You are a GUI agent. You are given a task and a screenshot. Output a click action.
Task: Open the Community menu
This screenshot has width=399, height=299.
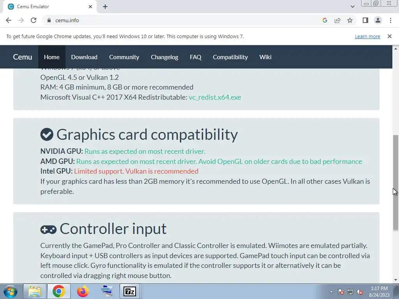pyautogui.click(x=124, y=57)
